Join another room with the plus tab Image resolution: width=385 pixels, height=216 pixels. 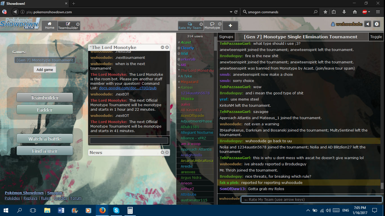click(230, 26)
